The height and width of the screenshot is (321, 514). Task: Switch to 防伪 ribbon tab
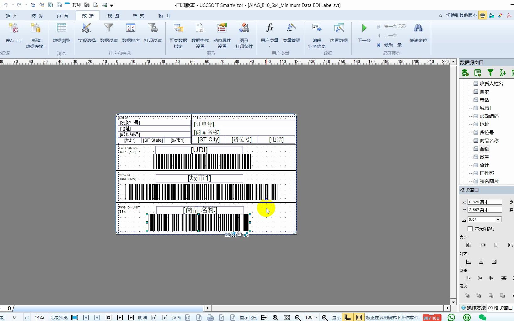(x=37, y=16)
